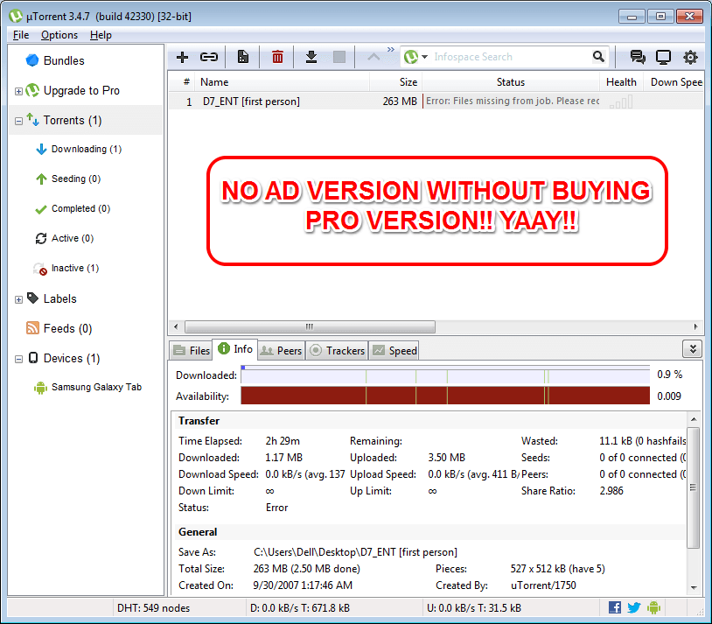Collapse the detail pane with chevron button
Image resolution: width=712 pixels, height=624 pixels.
click(693, 349)
